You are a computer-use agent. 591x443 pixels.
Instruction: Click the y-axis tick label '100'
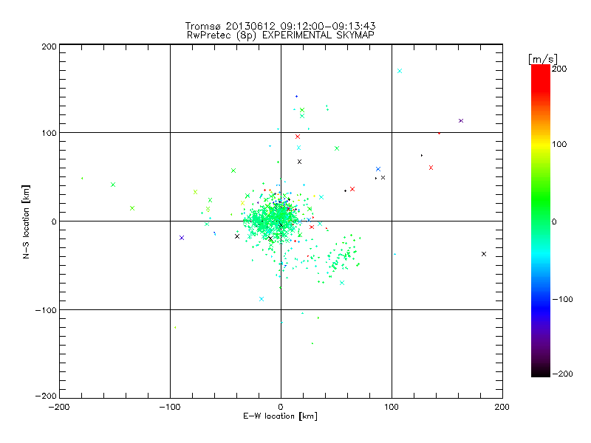click(49, 133)
